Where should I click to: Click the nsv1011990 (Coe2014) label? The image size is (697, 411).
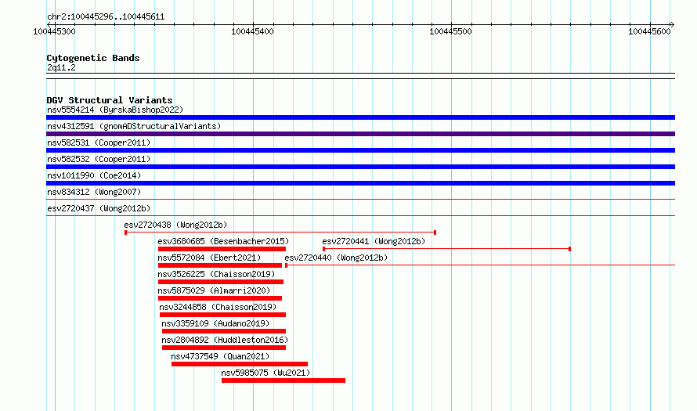94,175
